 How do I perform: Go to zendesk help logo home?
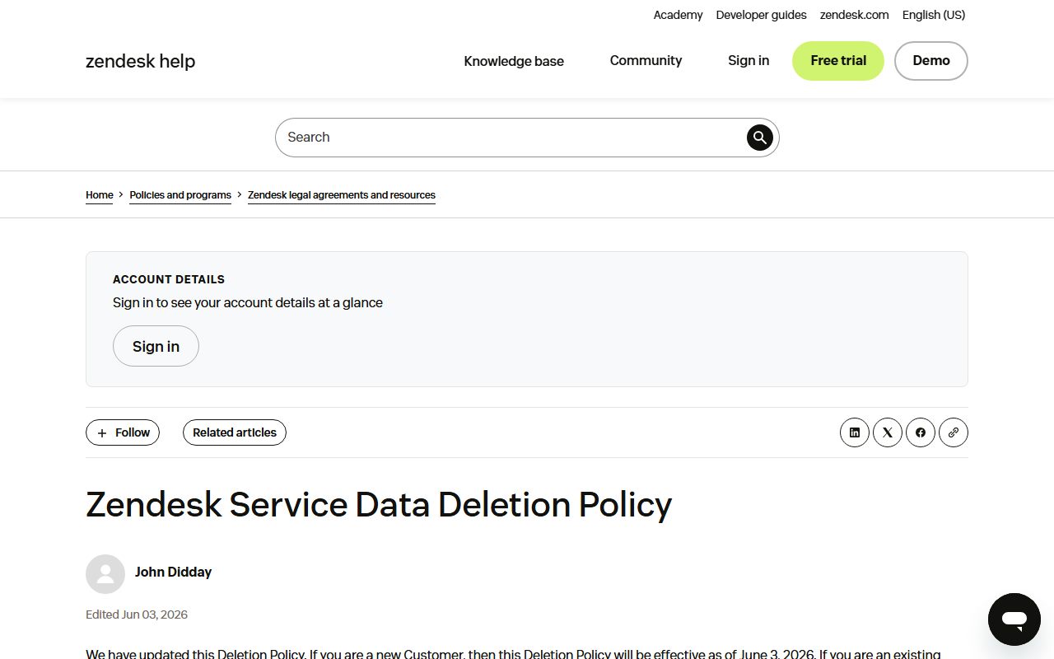click(x=141, y=61)
